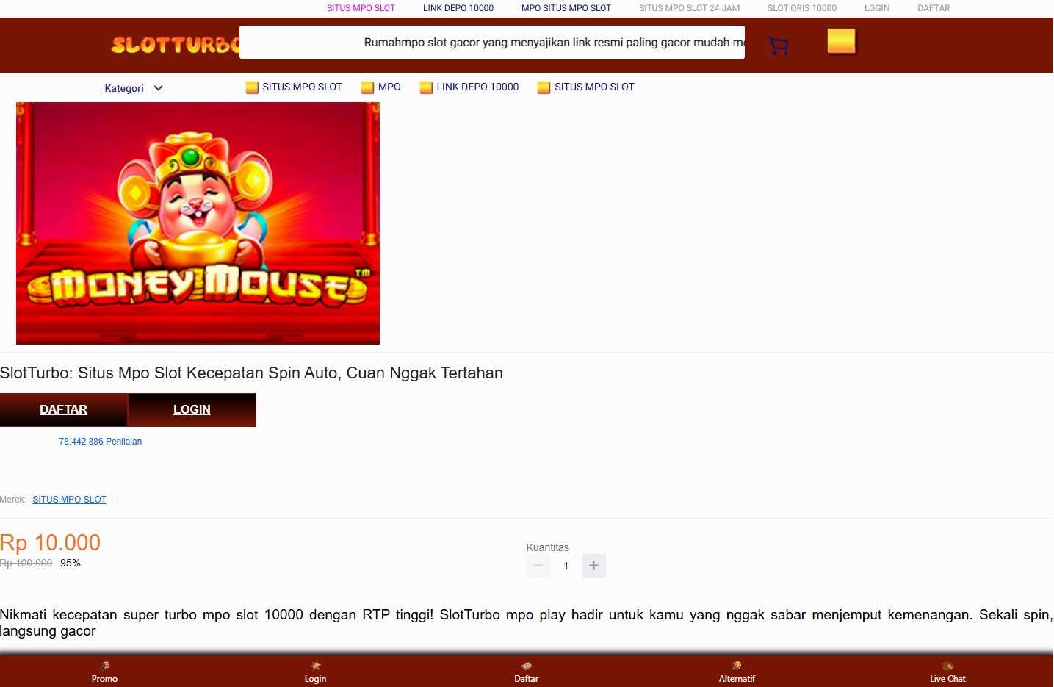The height and width of the screenshot is (687, 1054).
Task: Click the Money Mouse product image
Action: coord(198,223)
